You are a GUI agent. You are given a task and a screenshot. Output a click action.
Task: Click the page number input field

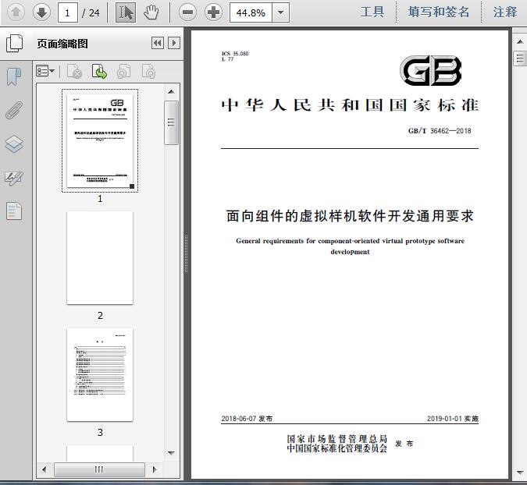coord(69,12)
